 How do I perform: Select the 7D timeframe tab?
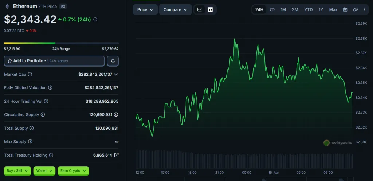coord(272,9)
